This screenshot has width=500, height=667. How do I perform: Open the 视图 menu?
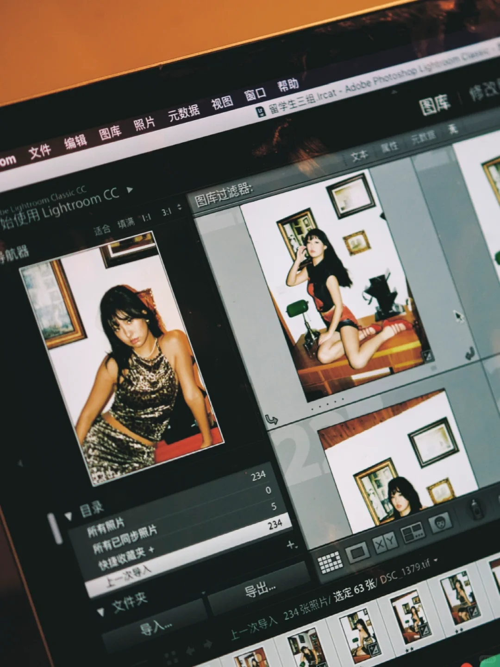222,102
